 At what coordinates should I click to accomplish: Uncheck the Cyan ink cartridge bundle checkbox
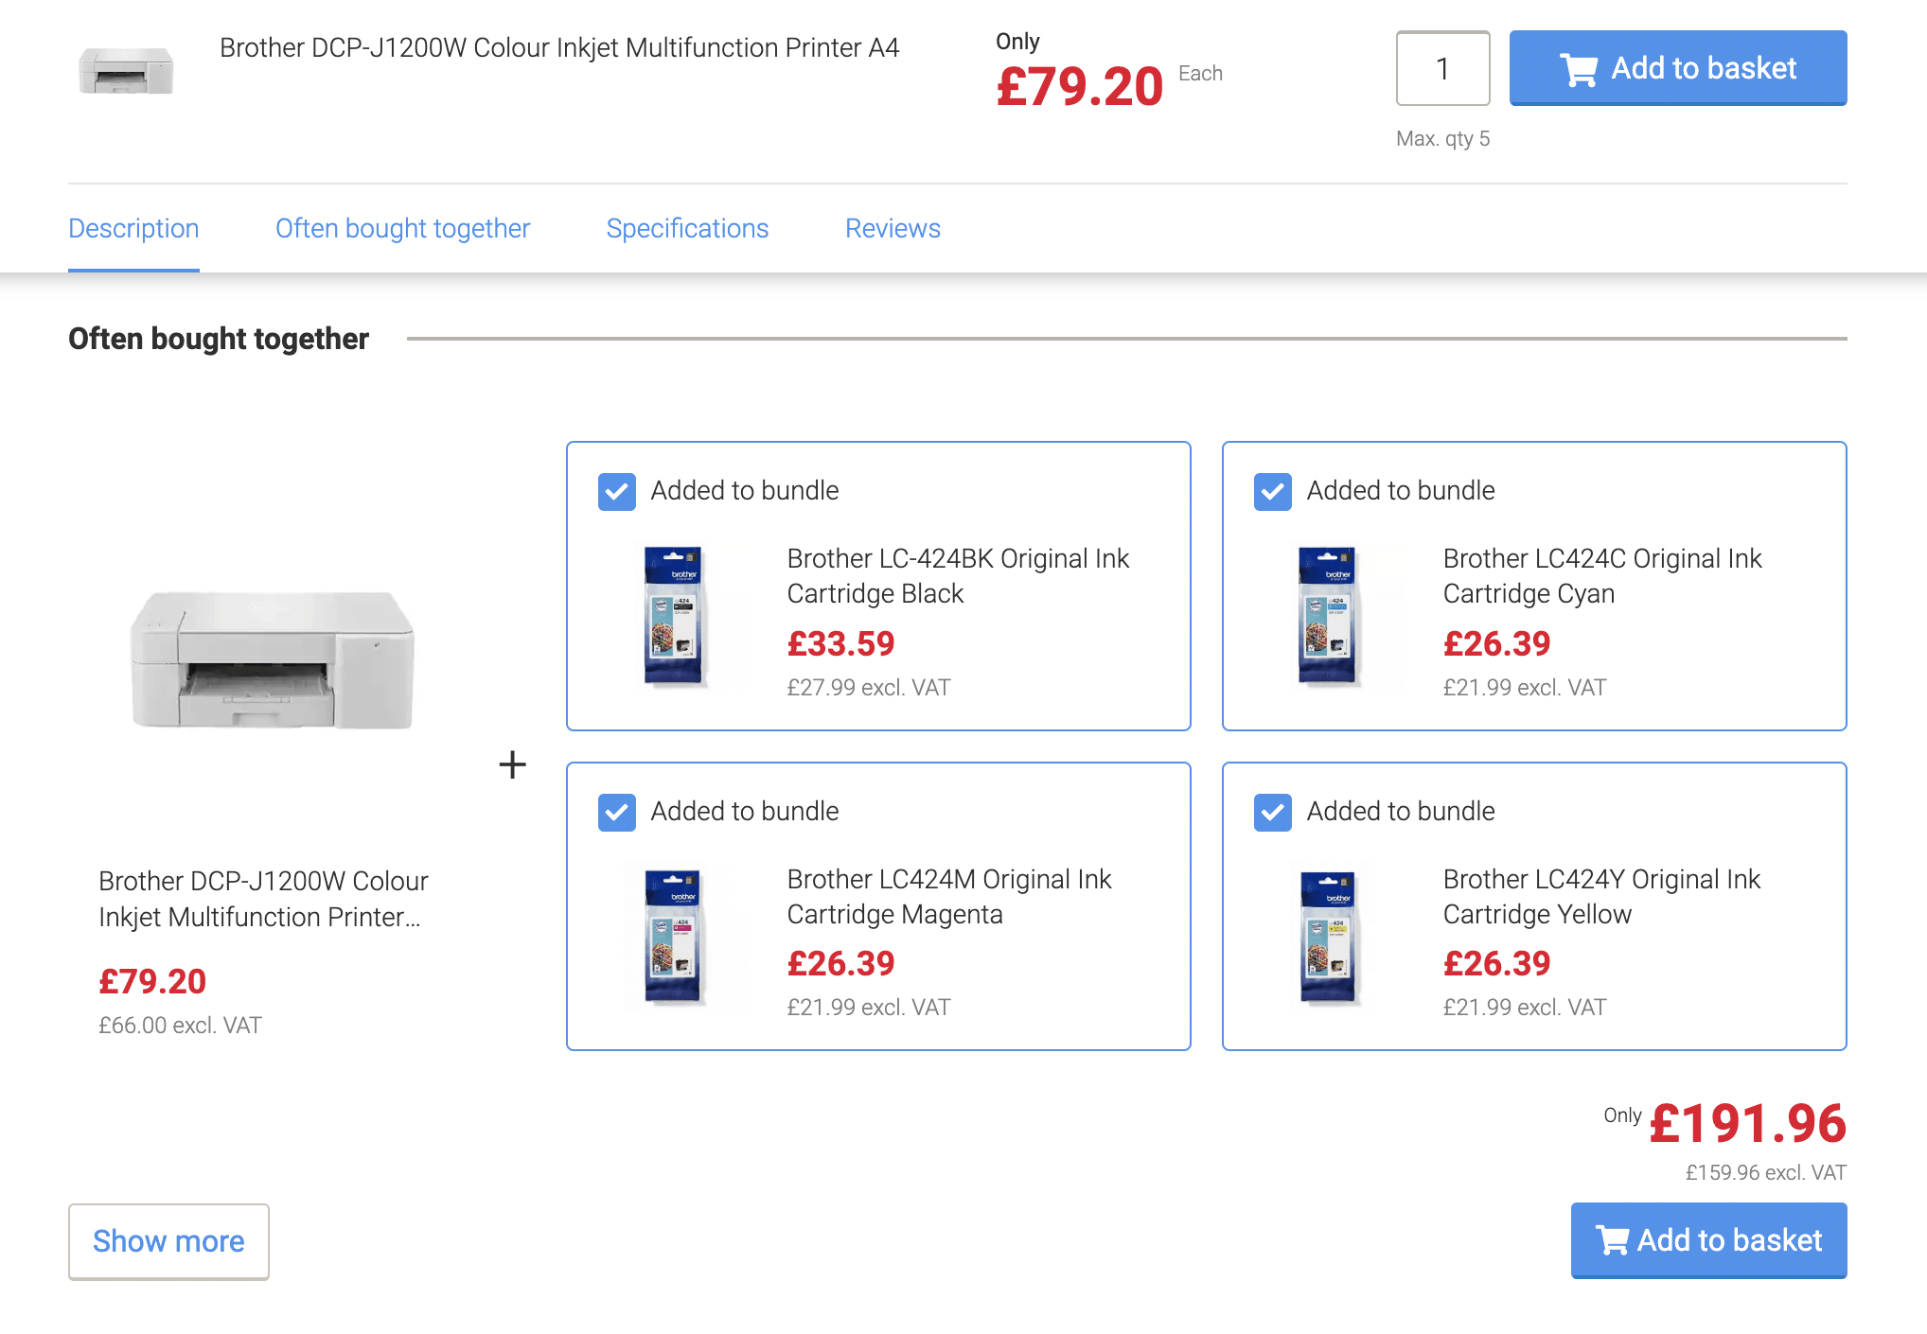[1273, 492]
